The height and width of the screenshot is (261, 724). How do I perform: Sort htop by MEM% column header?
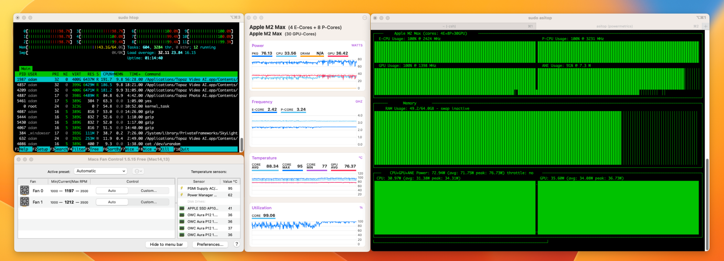[x=119, y=74]
